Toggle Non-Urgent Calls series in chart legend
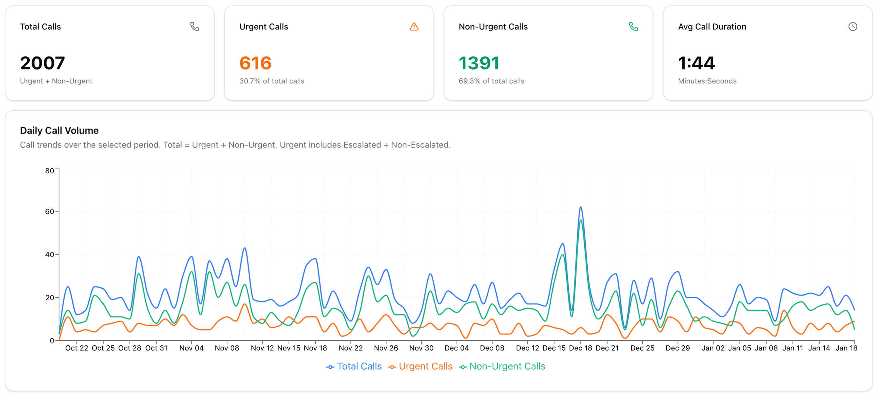Viewport: 877px width, 396px height. (507, 366)
